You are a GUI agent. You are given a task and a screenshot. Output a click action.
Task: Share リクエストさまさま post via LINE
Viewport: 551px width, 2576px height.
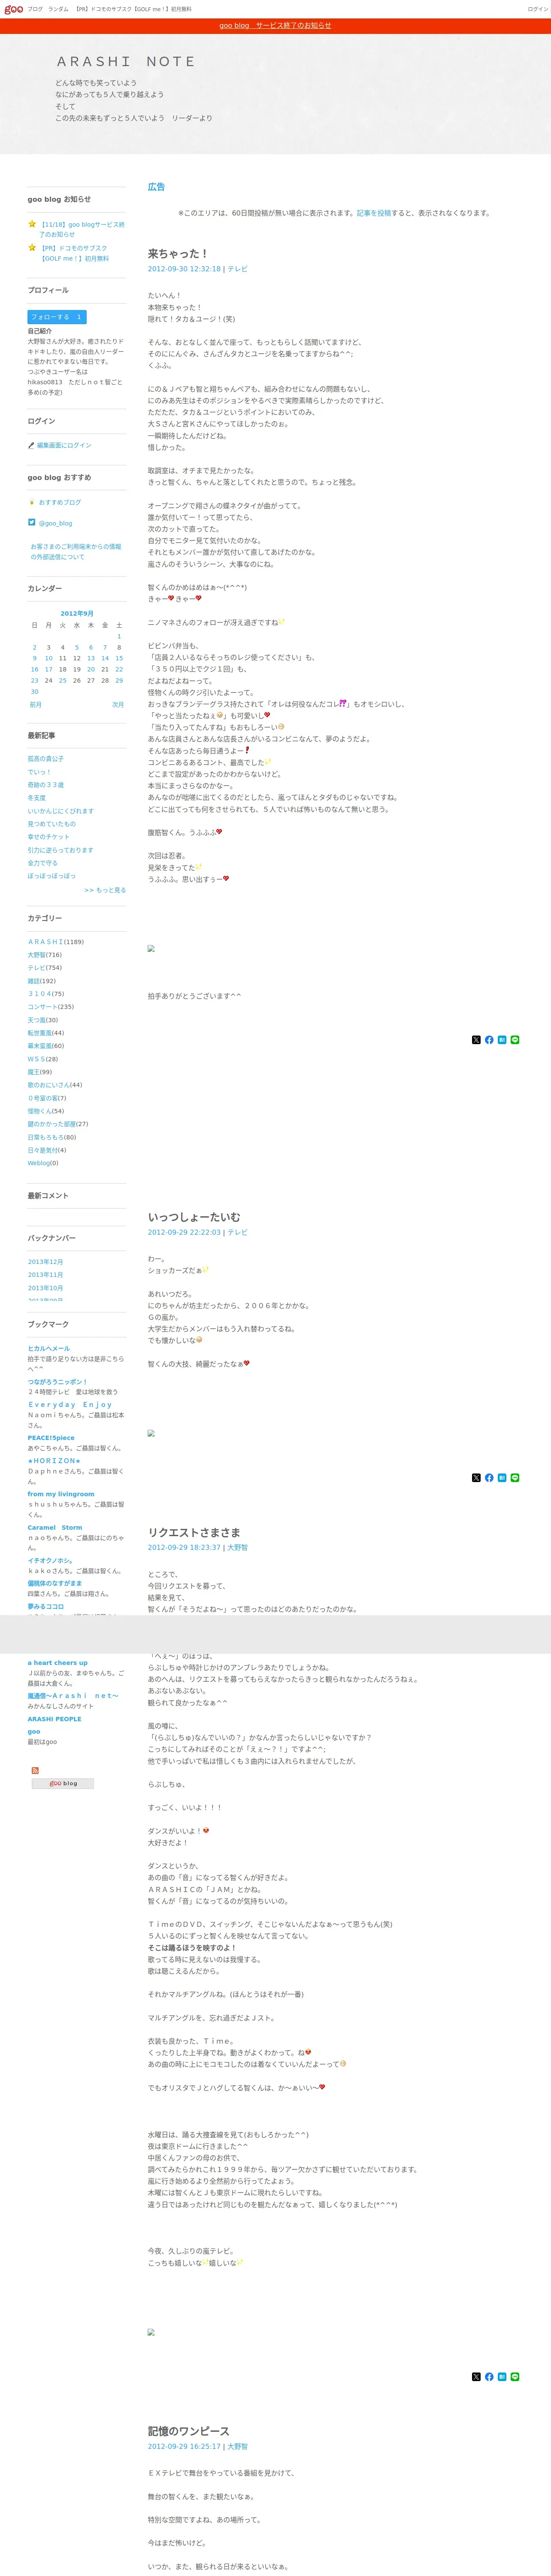(x=515, y=2377)
